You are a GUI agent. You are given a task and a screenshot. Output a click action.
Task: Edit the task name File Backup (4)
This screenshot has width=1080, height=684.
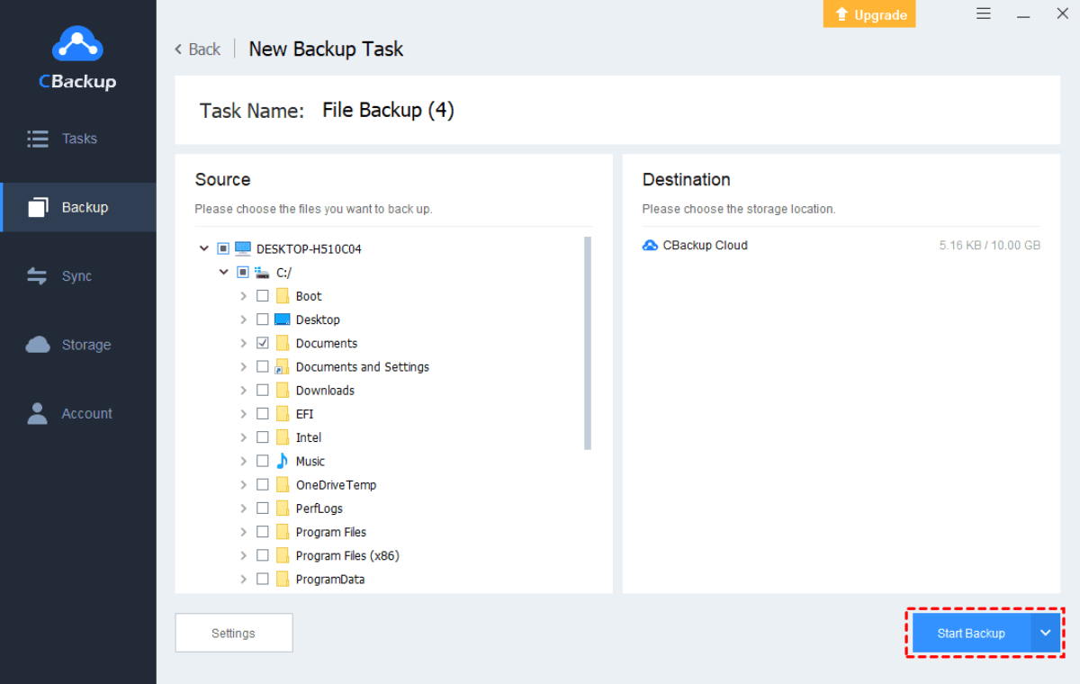pos(388,111)
